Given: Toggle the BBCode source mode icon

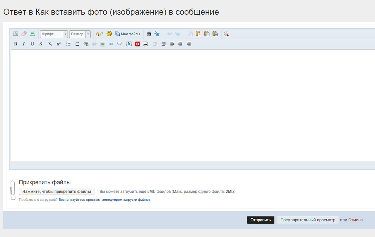Looking at the screenshot, I should point(16,34).
